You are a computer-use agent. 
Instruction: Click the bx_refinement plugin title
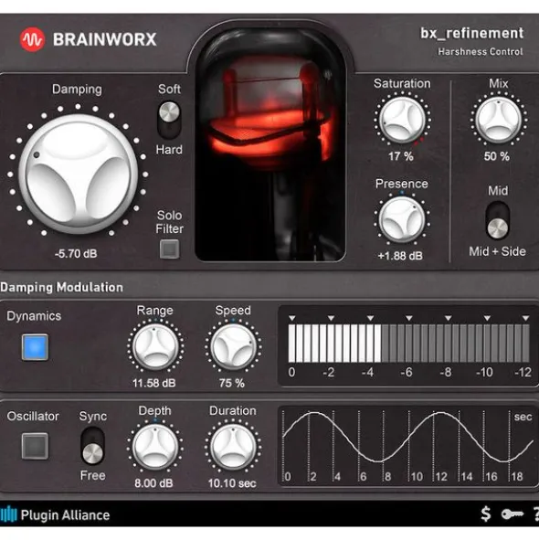pyautogui.click(x=471, y=33)
